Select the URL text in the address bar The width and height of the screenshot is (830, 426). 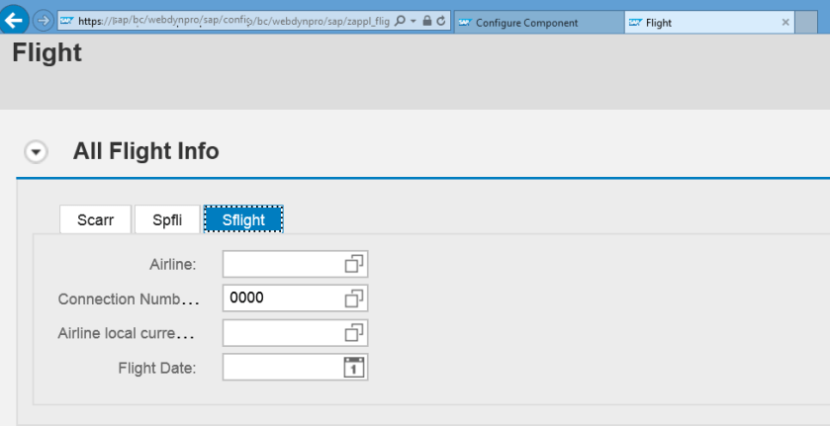pos(233,21)
